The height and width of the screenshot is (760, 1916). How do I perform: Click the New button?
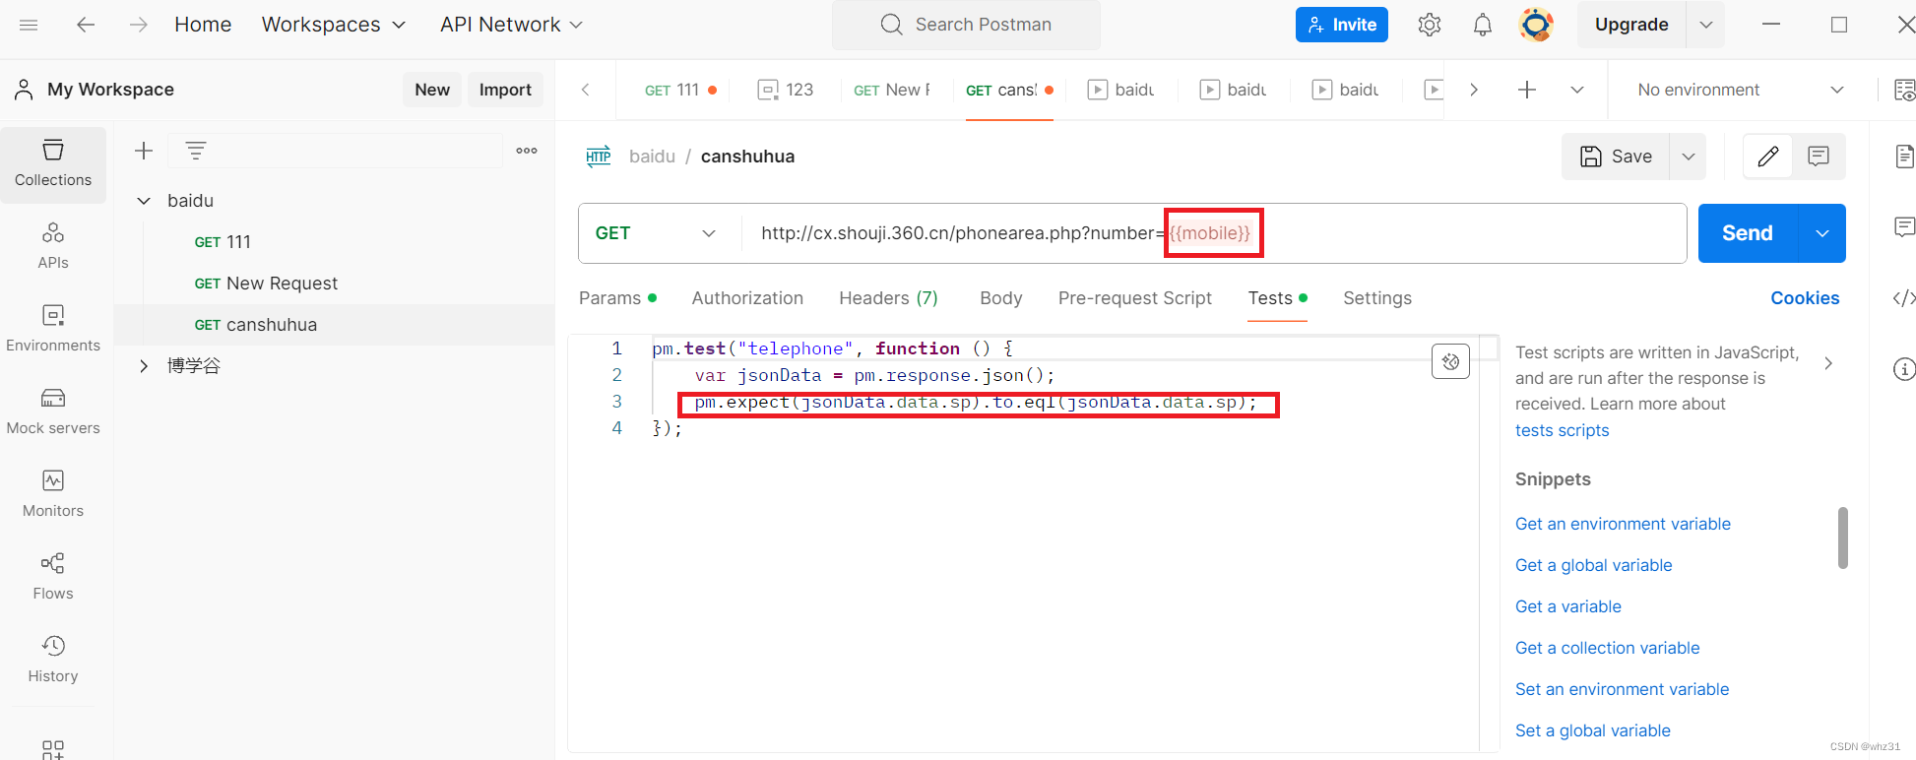pos(432,90)
